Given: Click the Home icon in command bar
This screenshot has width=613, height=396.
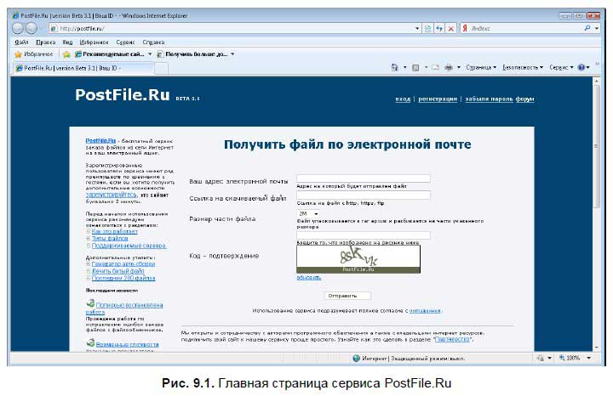Looking at the screenshot, I should 394,66.
